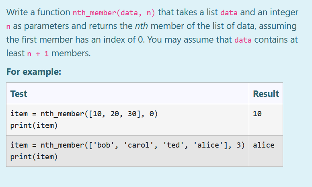Viewport: 312px width, 187px height.
Task: Click the first print(item) line
Action: coord(34,125)
